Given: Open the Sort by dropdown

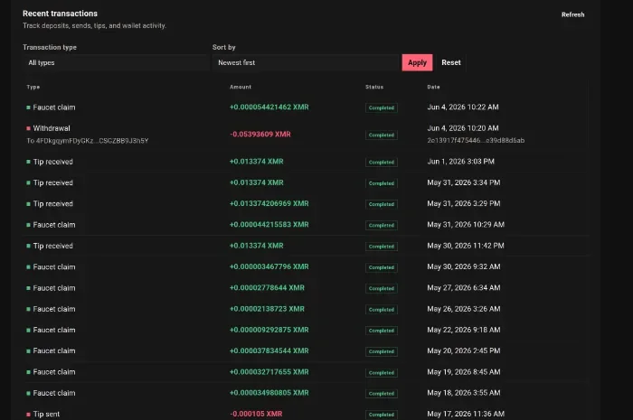Looking at the screenshot, I should [x=306, y=63].
